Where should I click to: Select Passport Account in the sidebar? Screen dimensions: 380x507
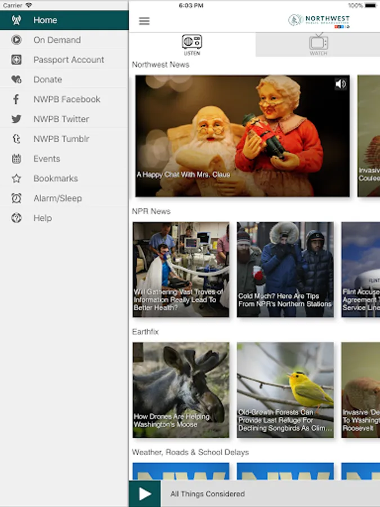click(64, 60)
